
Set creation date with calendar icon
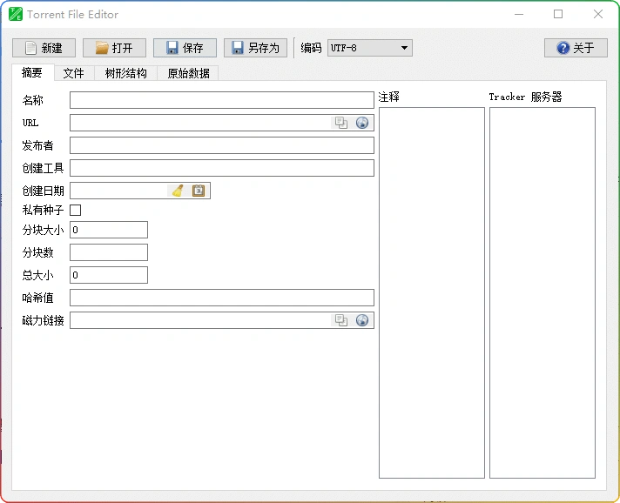[199, 191]
